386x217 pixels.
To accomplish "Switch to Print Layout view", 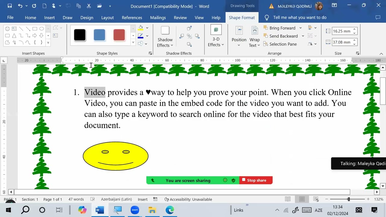I will click(x=302, y=199).
